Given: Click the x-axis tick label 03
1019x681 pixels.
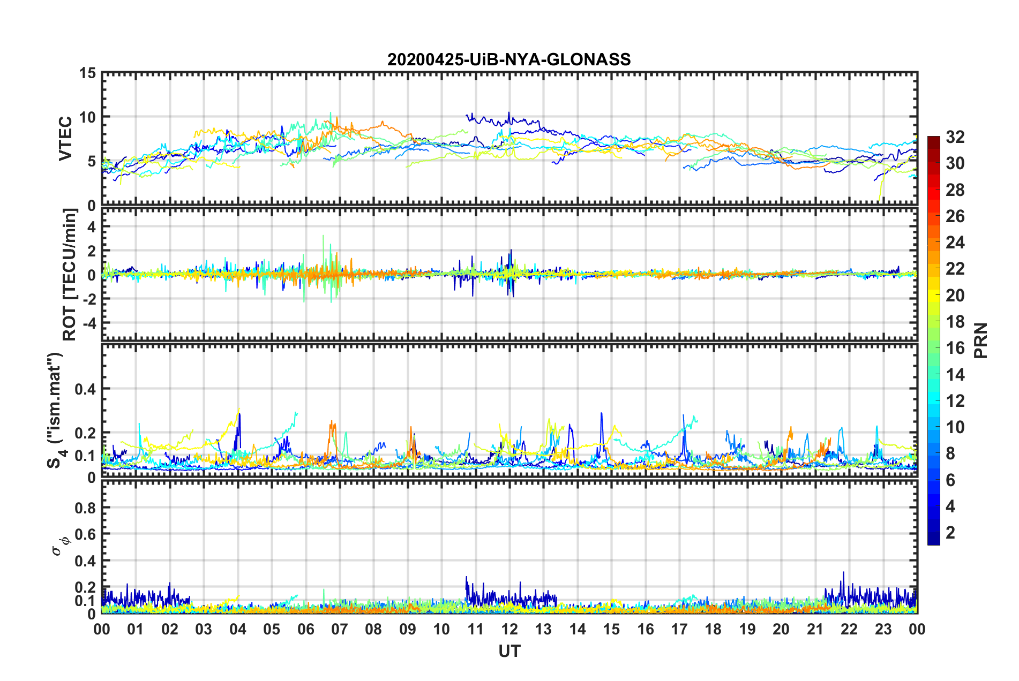Looking at the screenshot, I should pos(204,630).
